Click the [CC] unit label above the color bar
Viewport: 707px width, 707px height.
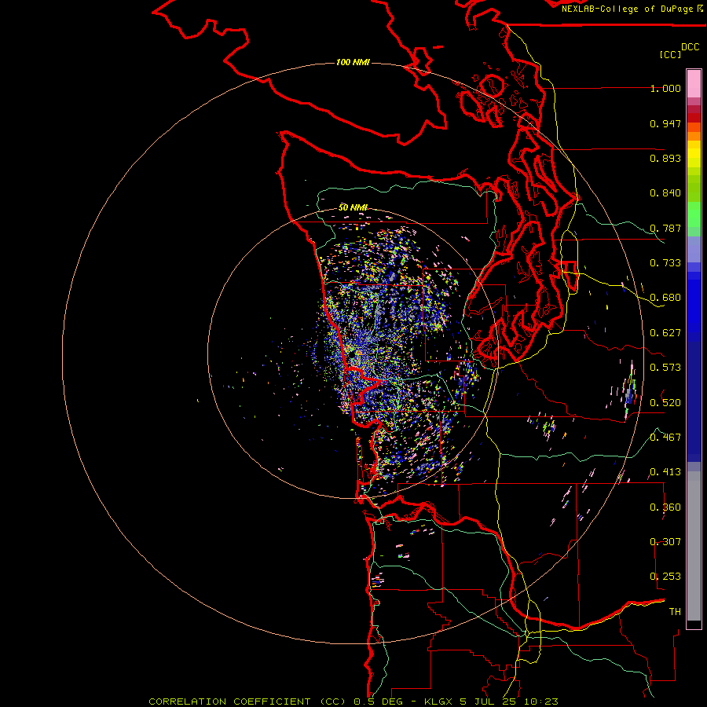click(670, 54)
